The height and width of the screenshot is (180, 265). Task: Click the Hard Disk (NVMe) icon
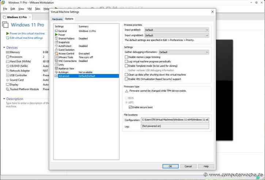(x=8, y=61)
